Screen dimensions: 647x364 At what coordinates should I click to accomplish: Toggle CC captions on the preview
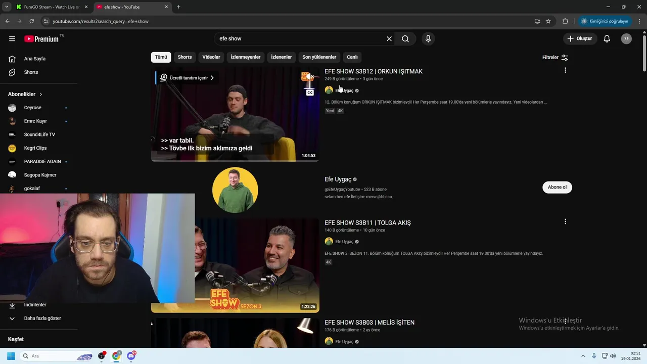tap(310, 93)
